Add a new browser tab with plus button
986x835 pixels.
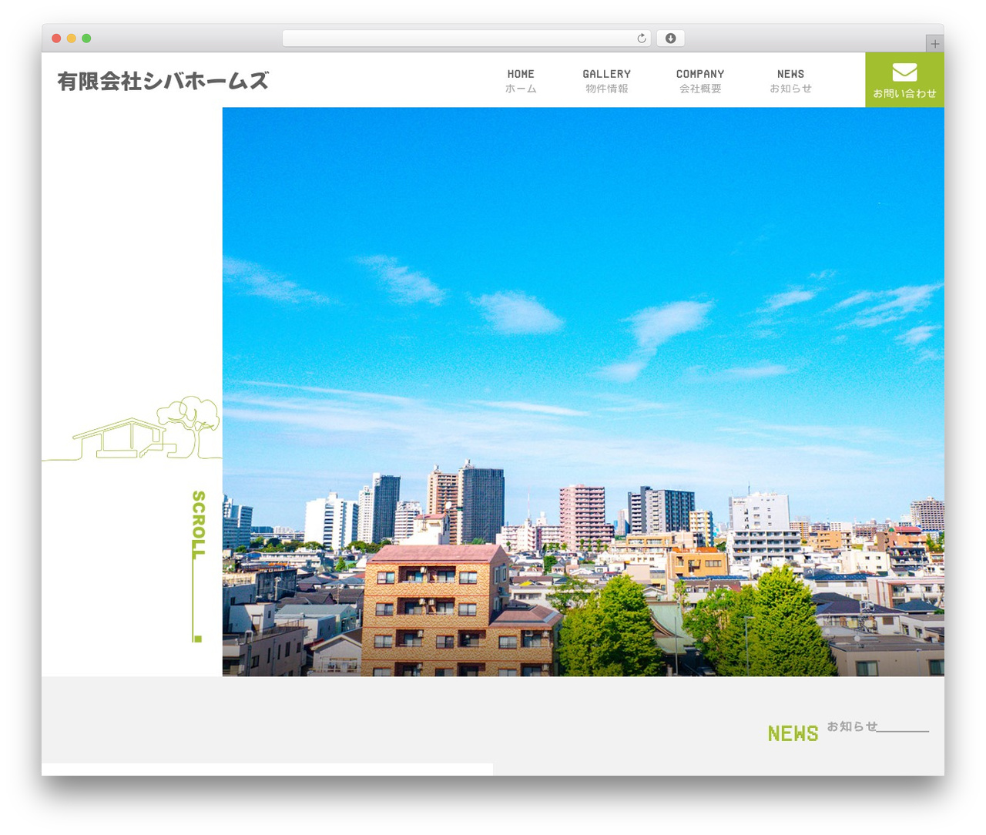coord(934,44)
